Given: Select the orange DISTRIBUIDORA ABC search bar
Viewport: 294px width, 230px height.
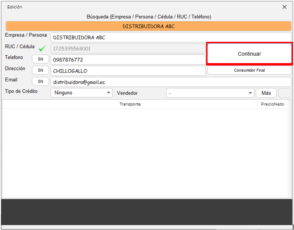Looking at the screenshot, I should pyautogui.click(x=148, y=26).
